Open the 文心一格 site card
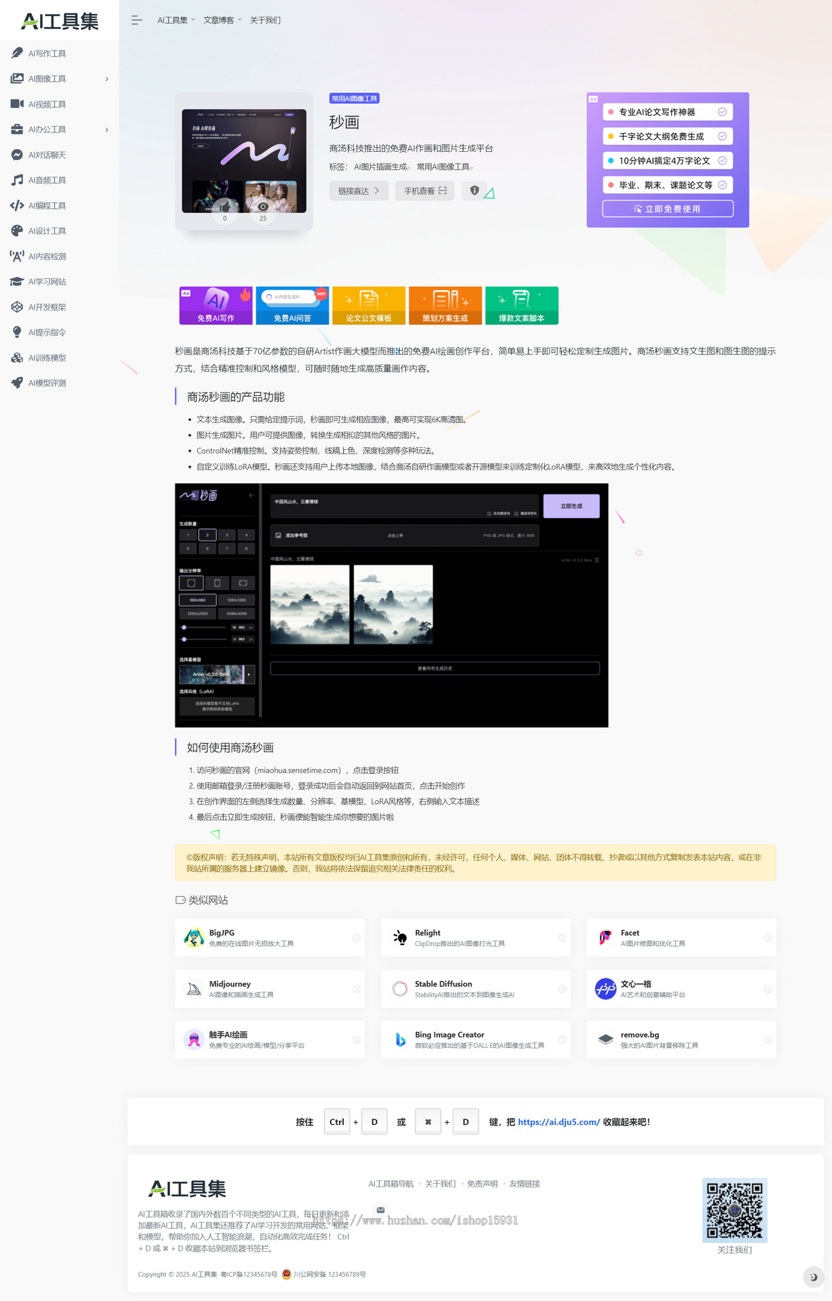Viewport: 832px width, 1301px height. point(682,989)
